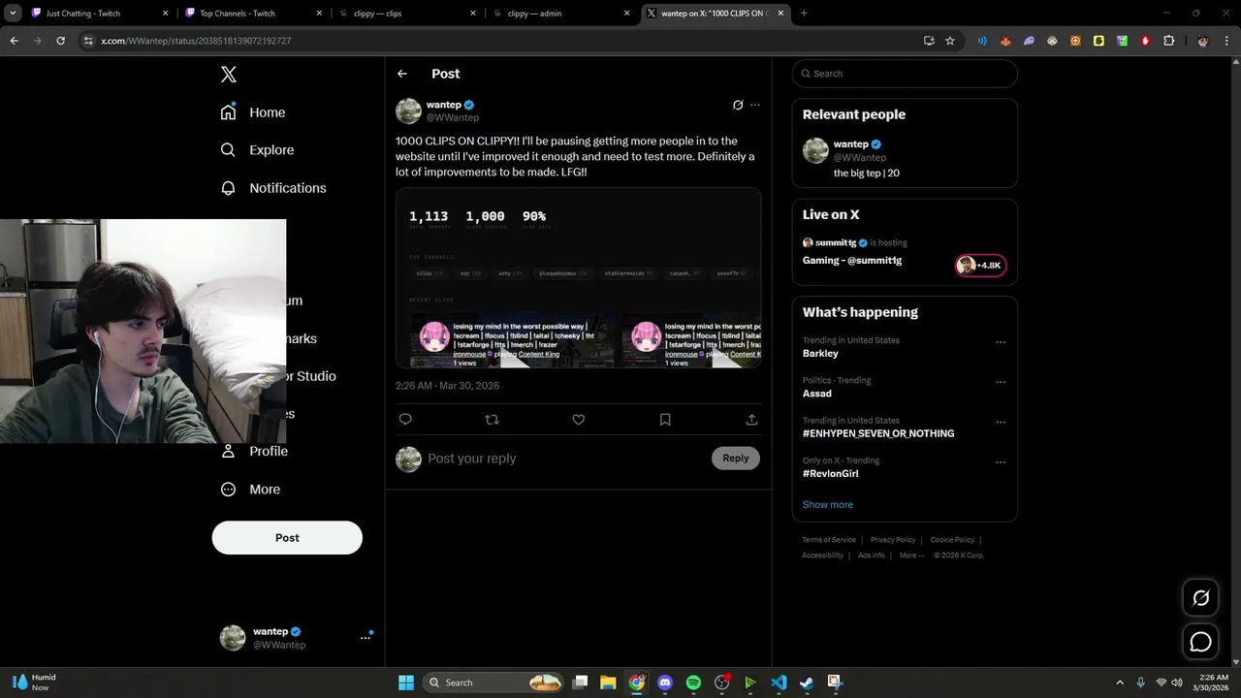The height and width of the screenshot is (698, 1241).
Task: Like the post with the heart icon
Action: coord(579,420)
